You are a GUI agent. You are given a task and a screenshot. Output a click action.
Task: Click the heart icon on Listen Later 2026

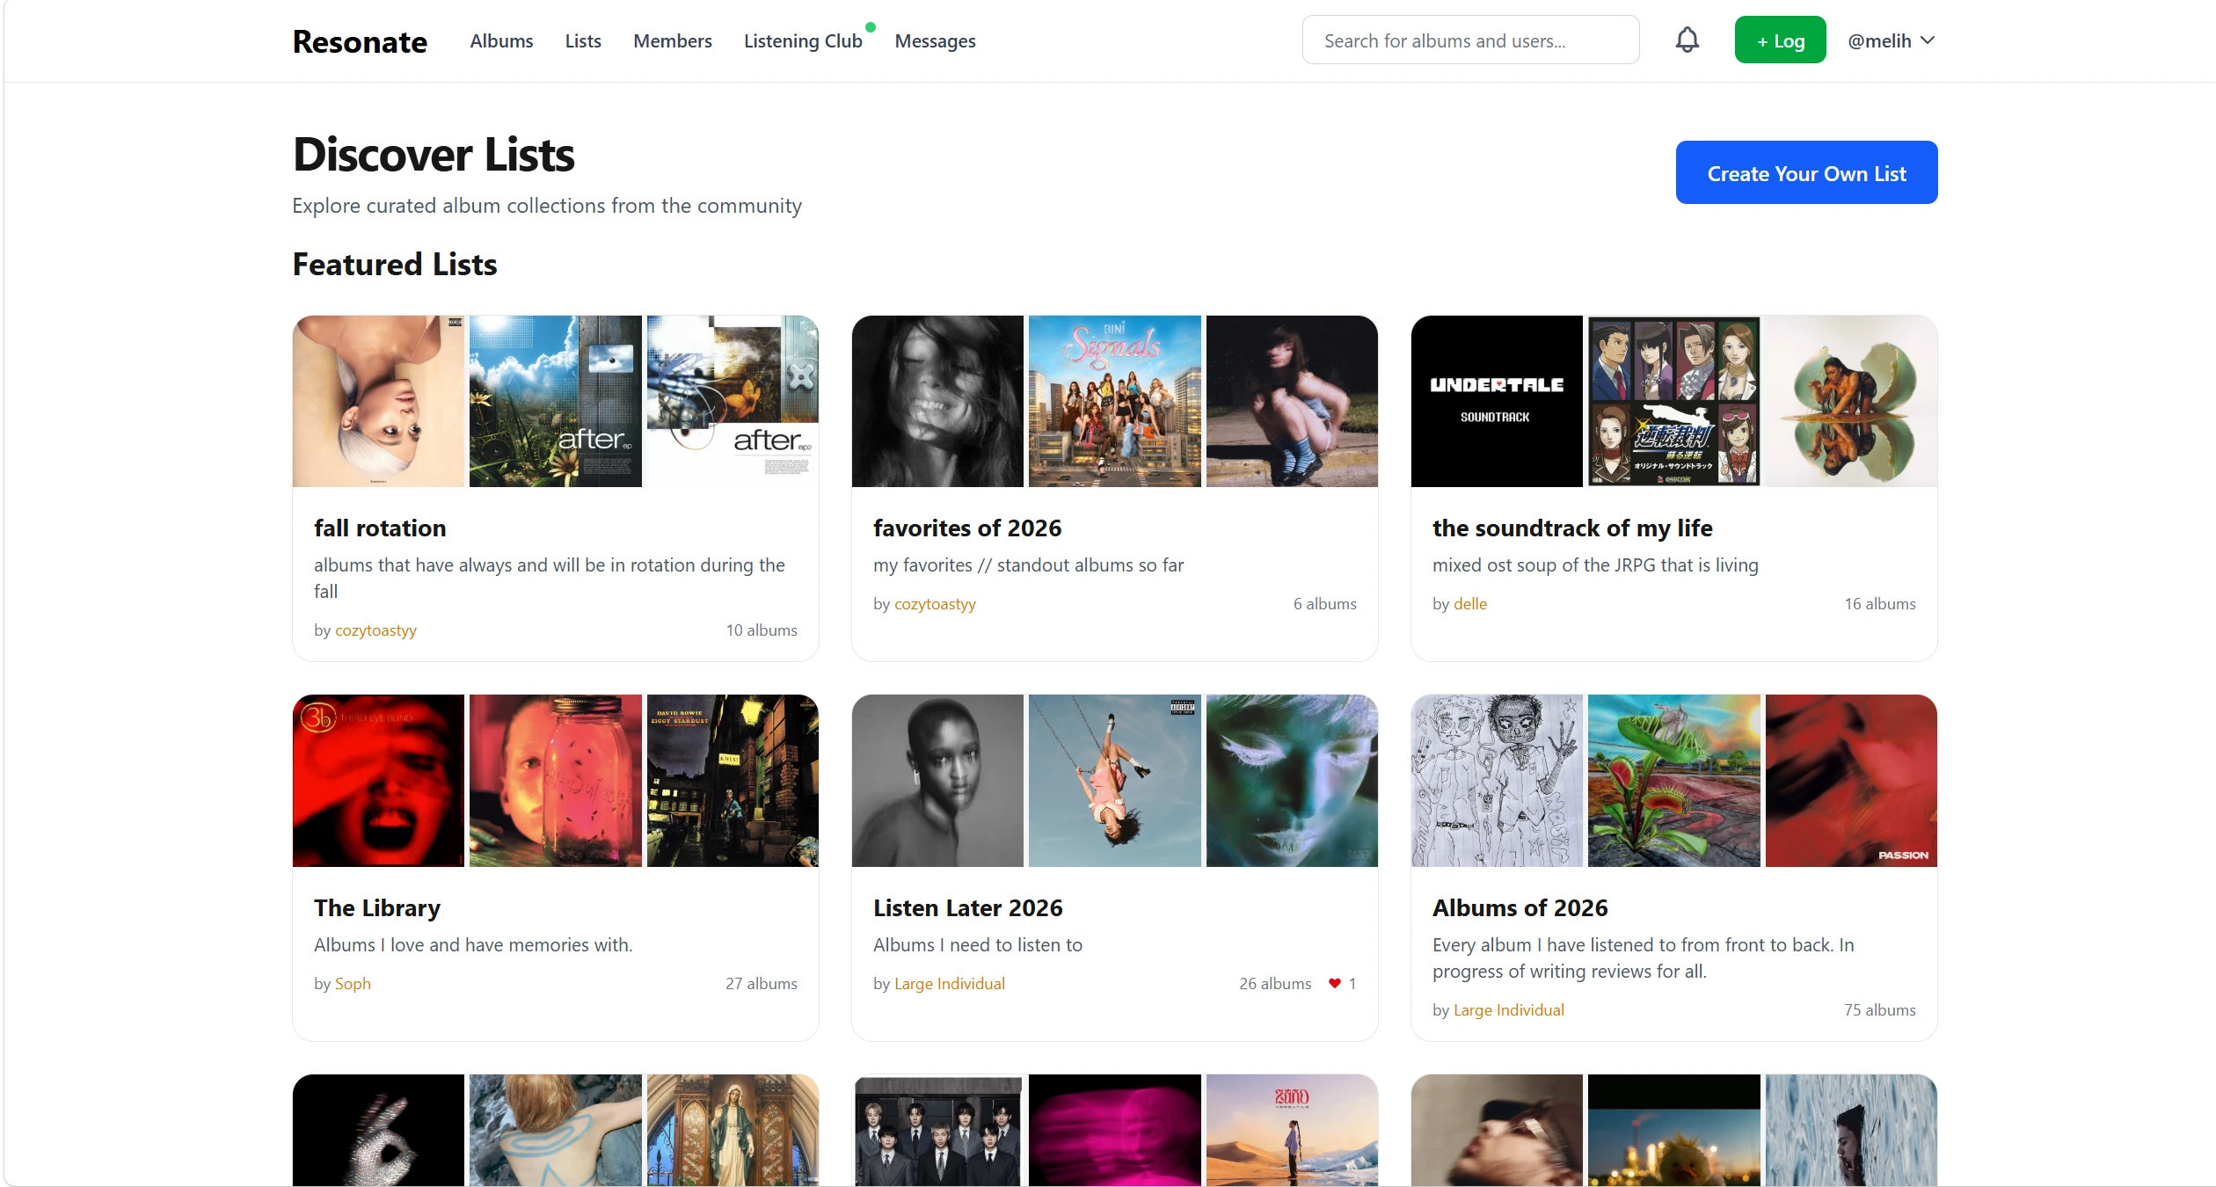[1334, 983]
